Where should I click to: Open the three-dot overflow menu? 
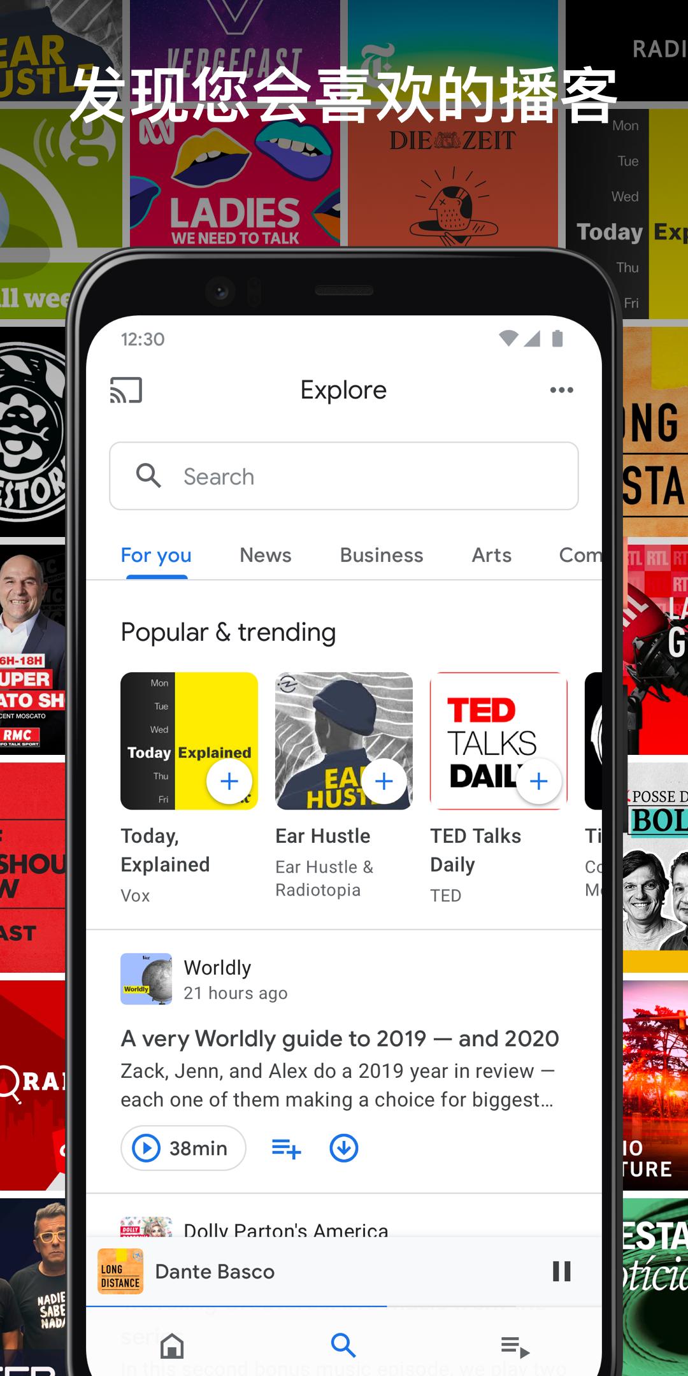(561, 390)
